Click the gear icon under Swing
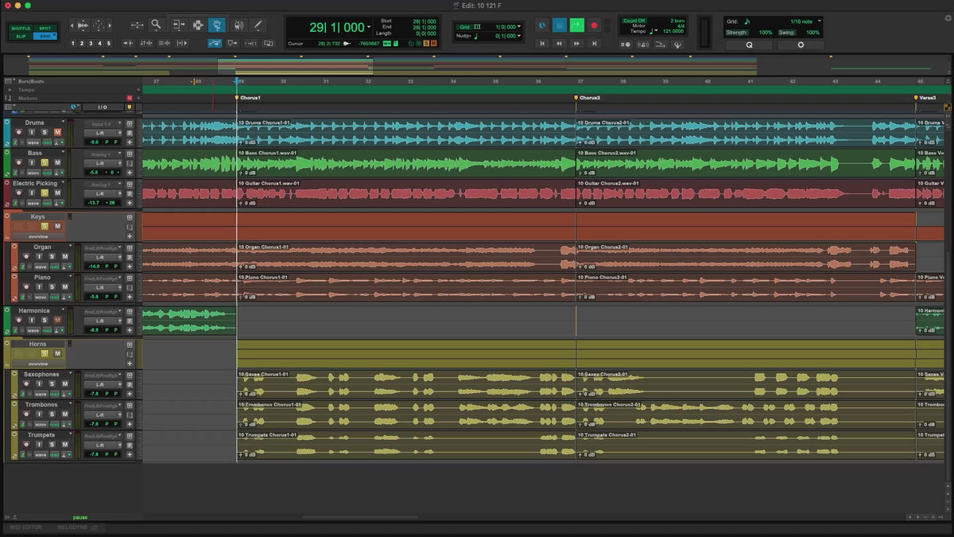This screenshot has width=954, height=537. (801, 45)
